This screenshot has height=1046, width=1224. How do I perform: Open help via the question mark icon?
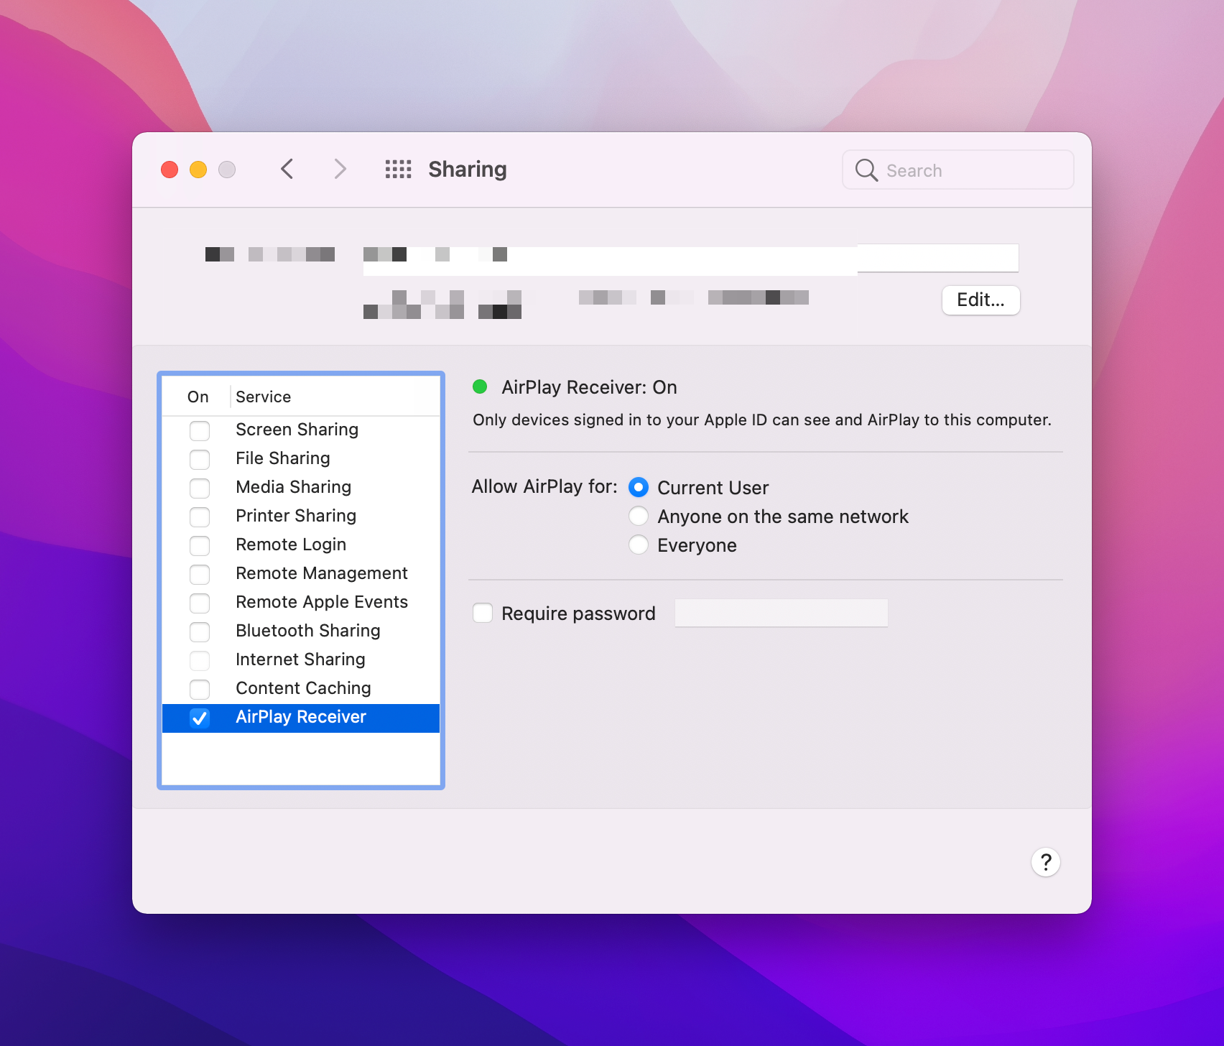click(1046, 862)
